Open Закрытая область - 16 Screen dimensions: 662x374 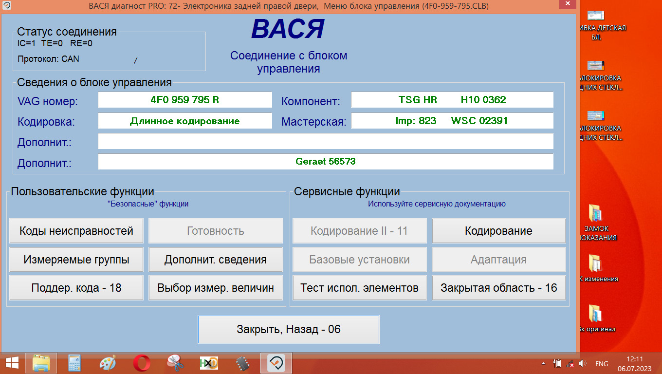499,288
